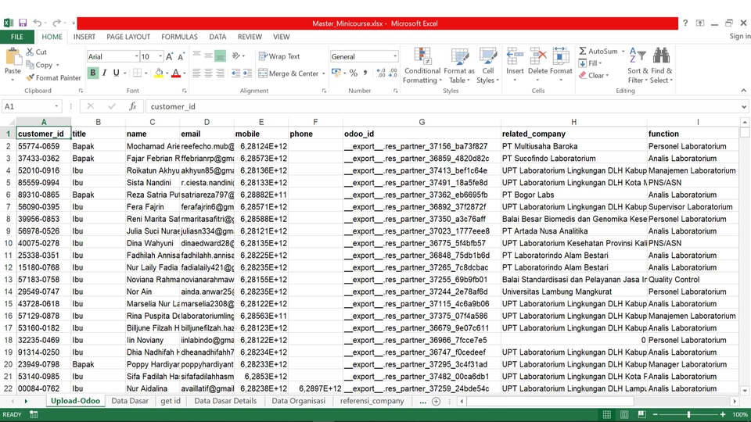
Task: Toggle Bottom Align in Alignment group
Action: (x=220, y=56)
